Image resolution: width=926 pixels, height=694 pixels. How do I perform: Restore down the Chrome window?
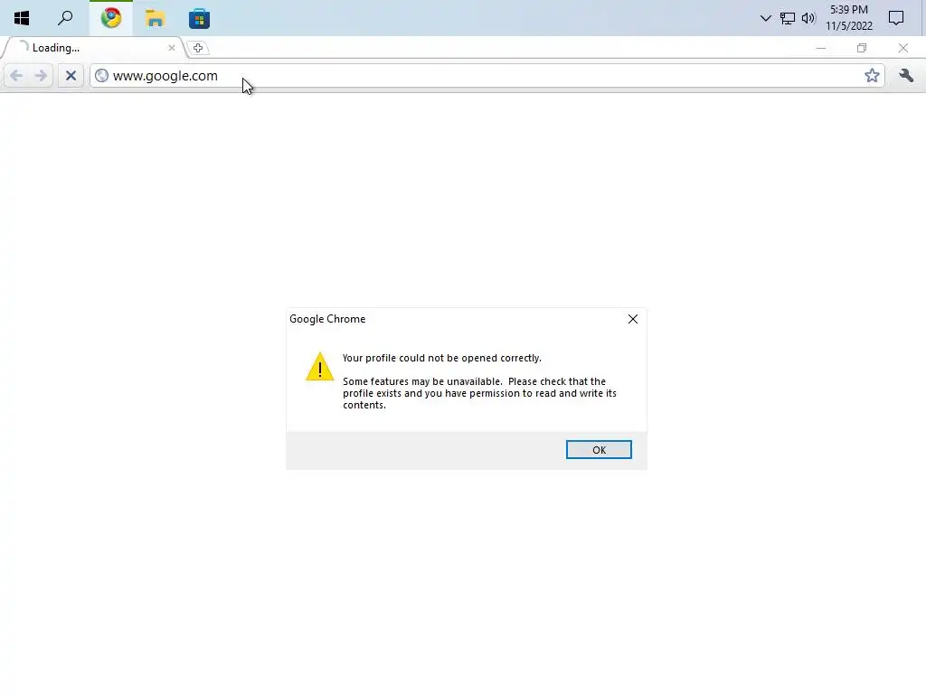[862, 48]
